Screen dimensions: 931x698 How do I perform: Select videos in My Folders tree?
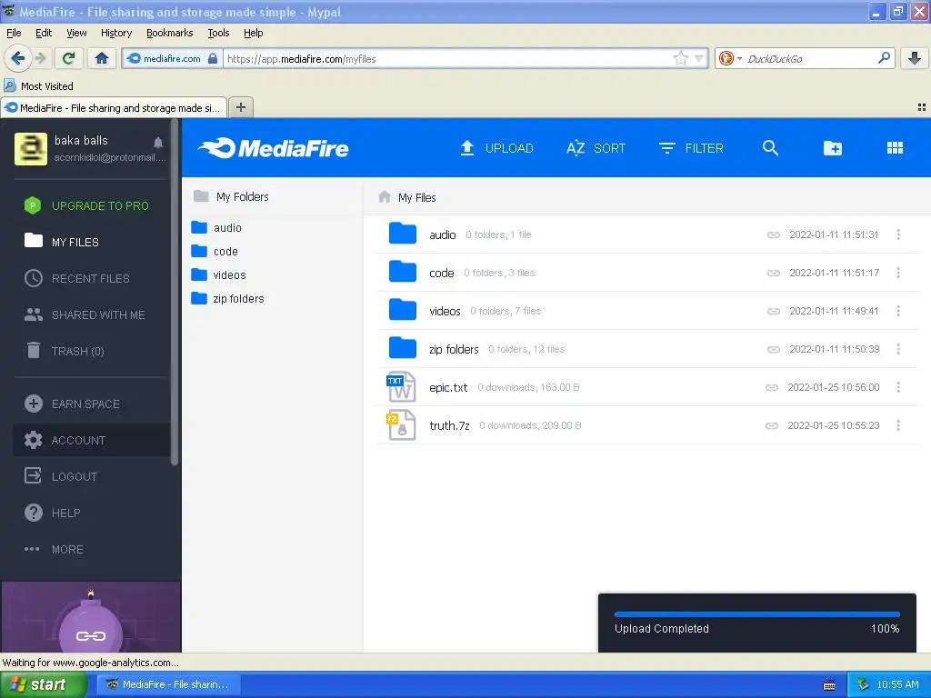218,275
